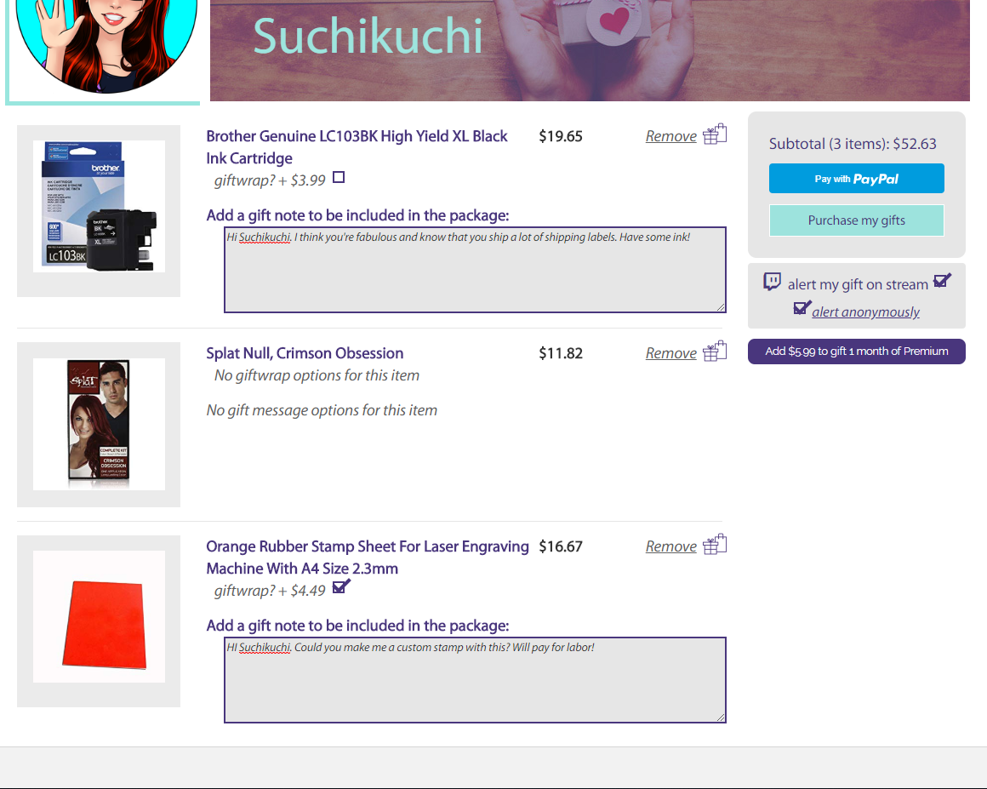Image resolution: width=987 pixels, height=789 pixels.
Task: Enable giftwrap for Brother ink cartridge
Action: 339,178
